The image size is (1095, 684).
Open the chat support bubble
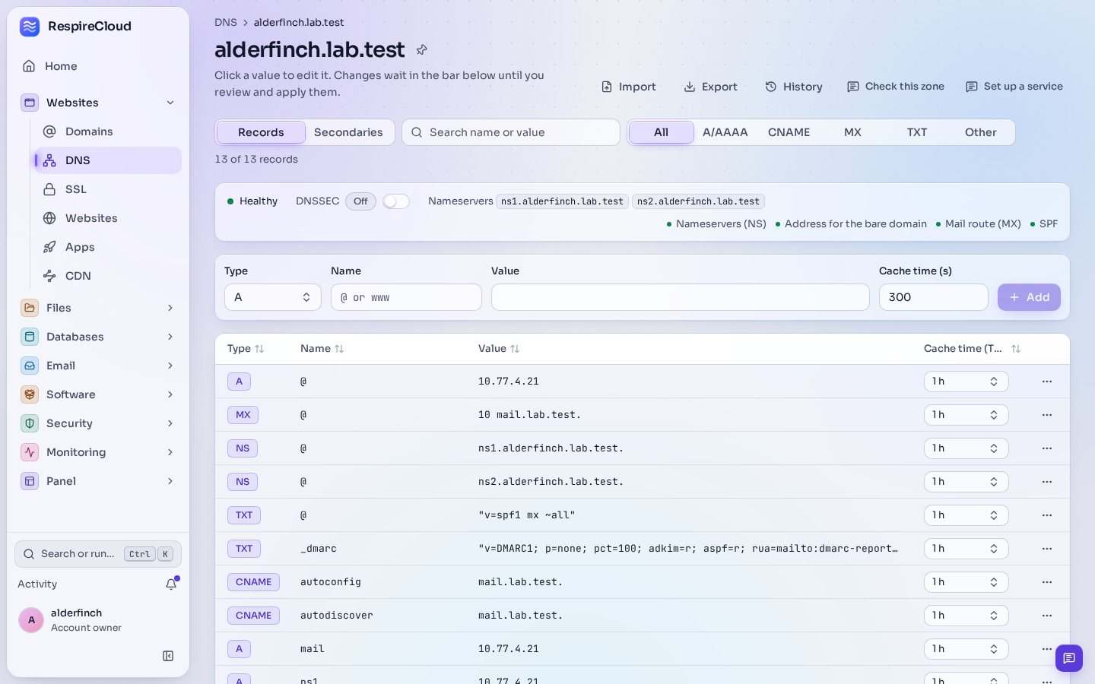click(1068, 657)
